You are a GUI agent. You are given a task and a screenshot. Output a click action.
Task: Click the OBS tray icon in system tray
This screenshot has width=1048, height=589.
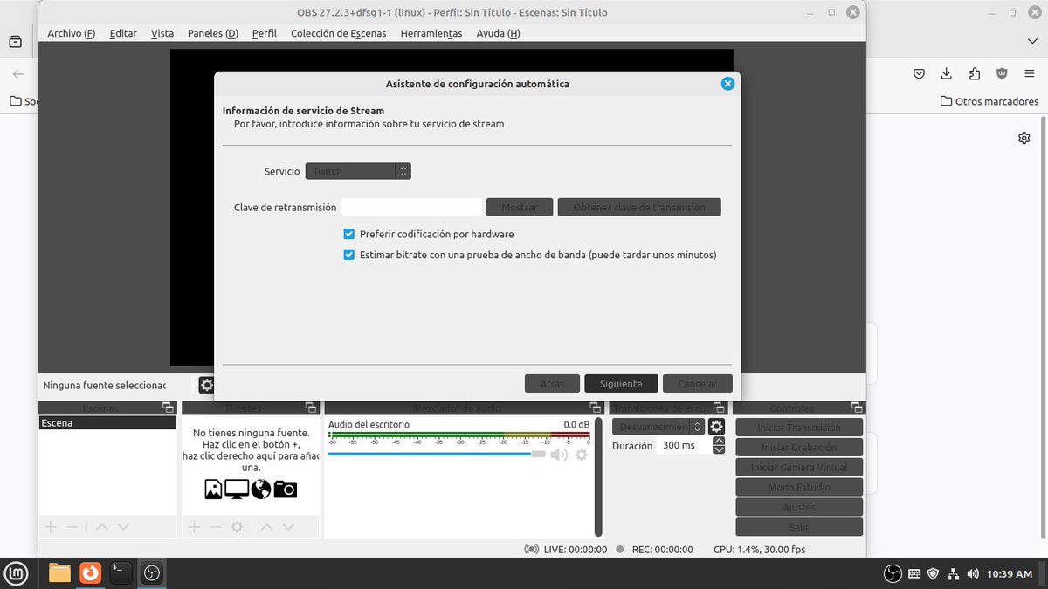coord(893,573)
